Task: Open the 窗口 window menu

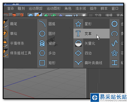Action: tap(115, 8)
